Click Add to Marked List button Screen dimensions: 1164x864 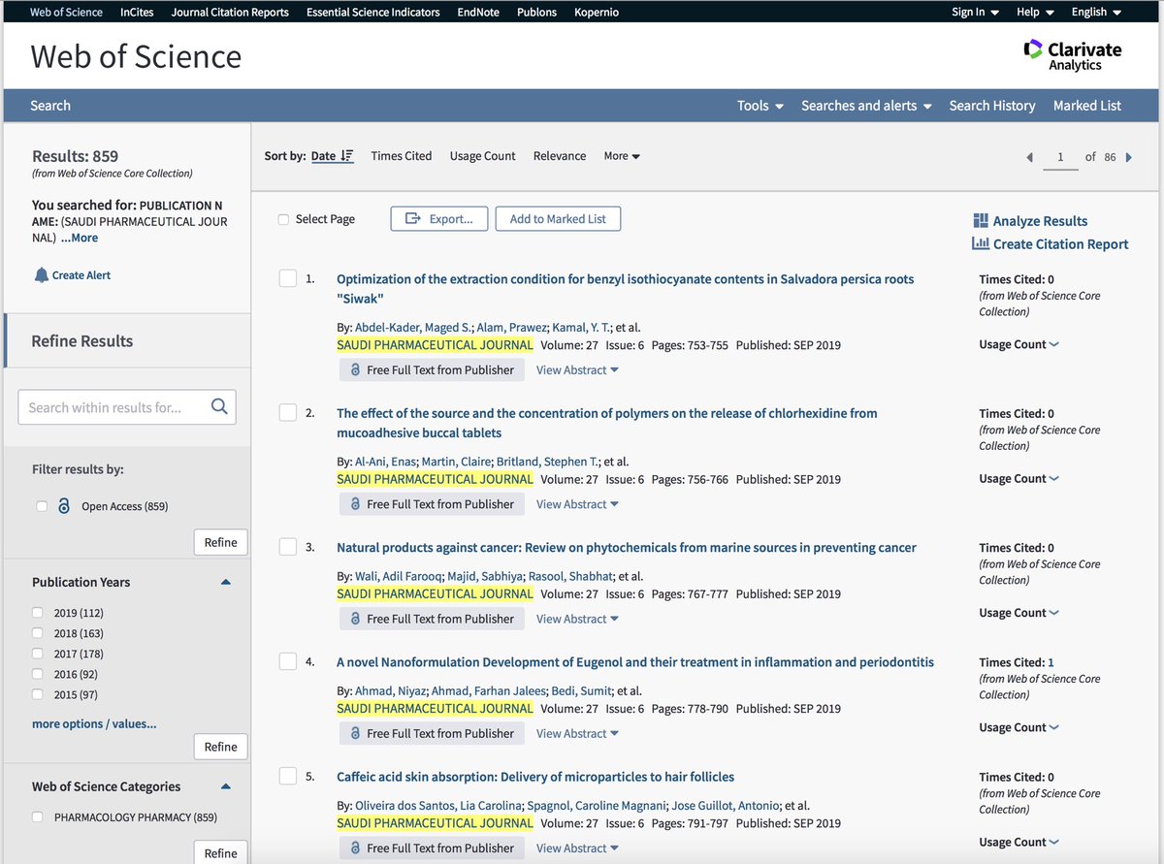(x=558, y=219)
